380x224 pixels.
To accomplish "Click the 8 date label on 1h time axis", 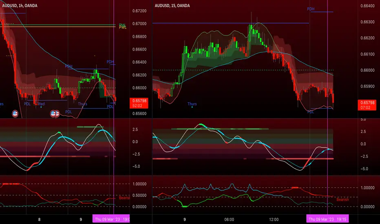I will pos(39,220).
